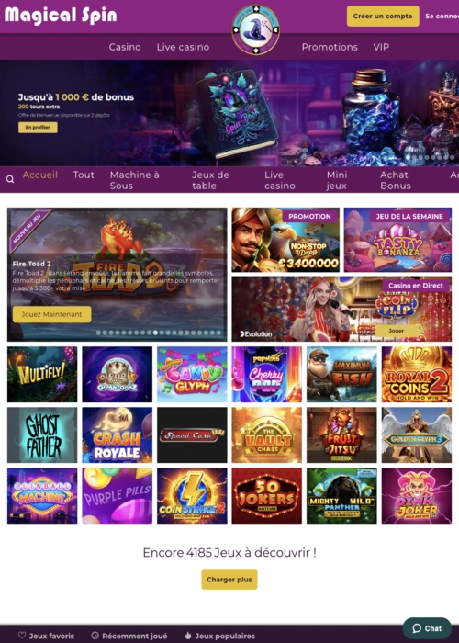Open Jeux populaires flame icon
The image size is (459, 643).
click(x=187, y=636)
